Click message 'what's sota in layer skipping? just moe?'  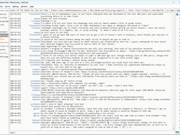pyautogui.click(x=62, y=104)
